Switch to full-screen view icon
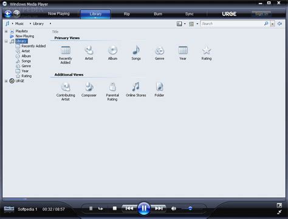 tap(279, 206)
